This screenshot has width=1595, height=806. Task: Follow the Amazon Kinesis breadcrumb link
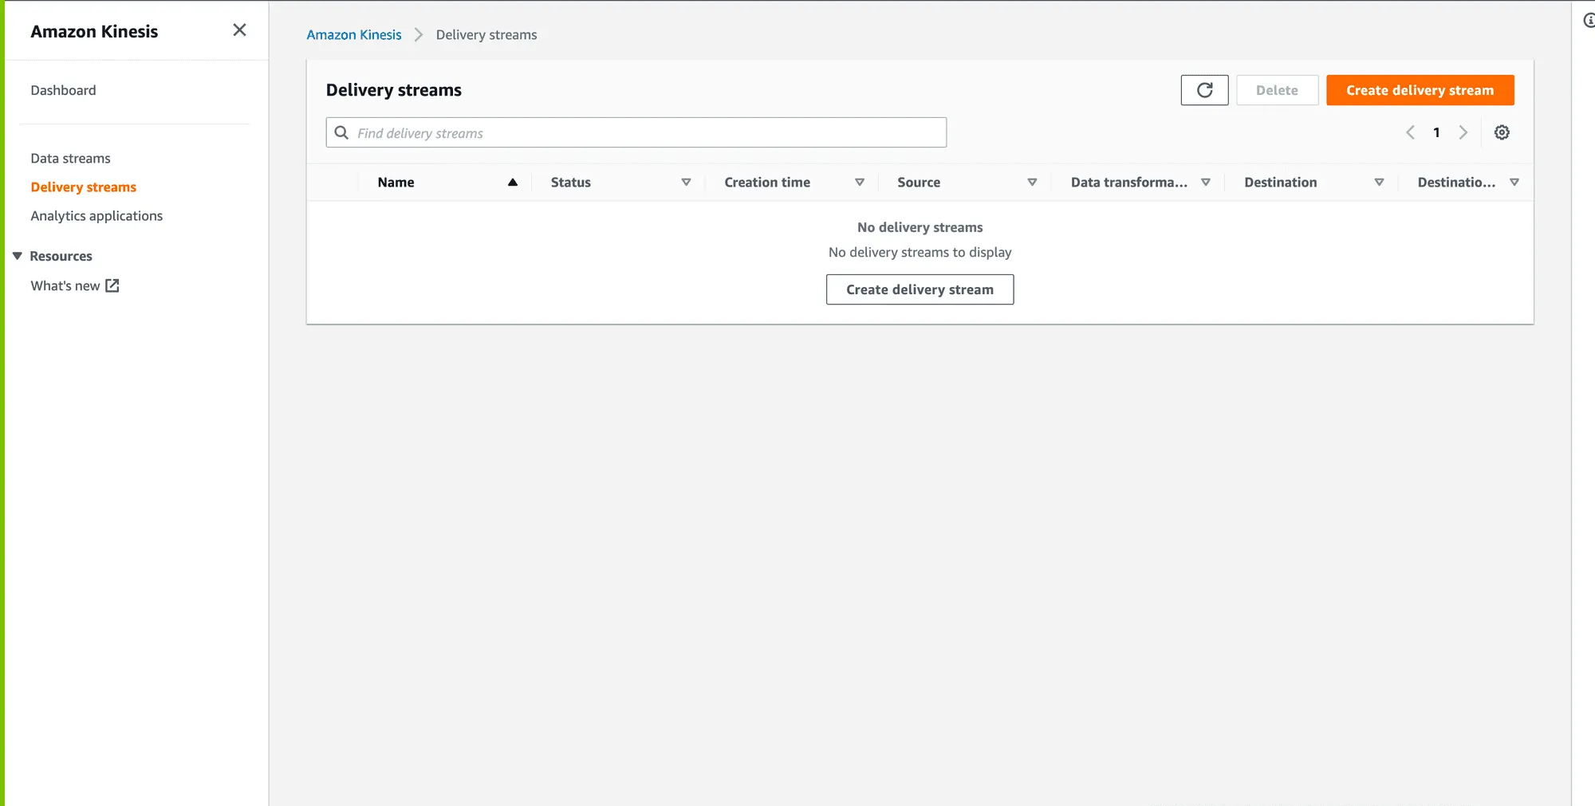point(354,34)
